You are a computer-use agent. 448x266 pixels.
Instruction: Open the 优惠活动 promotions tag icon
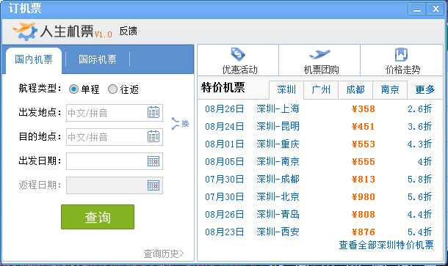click(238, 54)
